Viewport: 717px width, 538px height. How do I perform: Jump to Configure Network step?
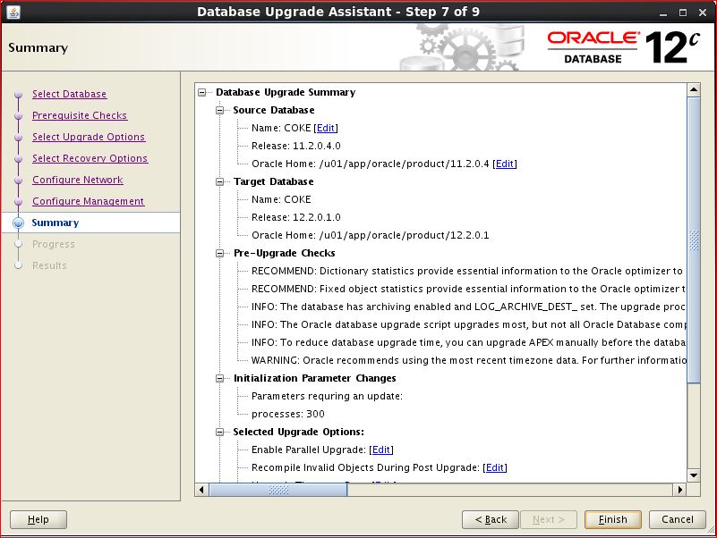(x=77, y=180)
